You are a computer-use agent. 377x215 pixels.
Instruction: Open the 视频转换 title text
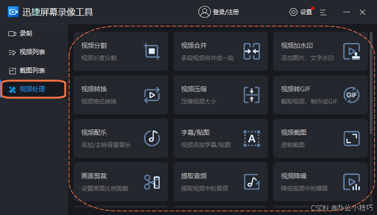[x=94, y=89]
